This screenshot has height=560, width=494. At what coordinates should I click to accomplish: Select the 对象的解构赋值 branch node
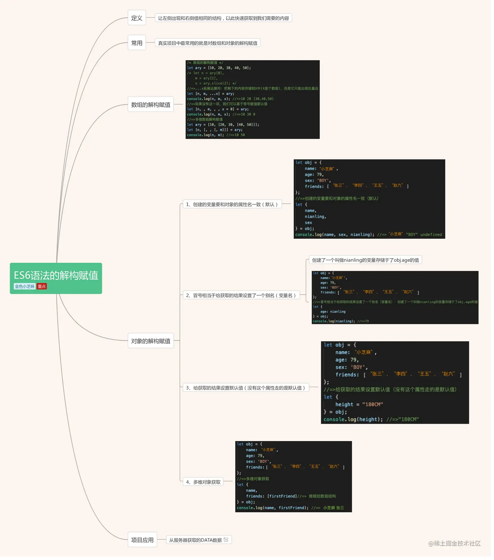pos(151,341)
